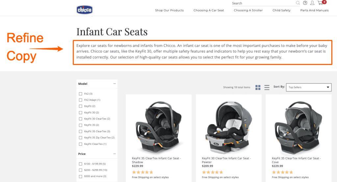Open the Shop Our Products menu
The image size is (337, 182).
(x=169, y=10)
